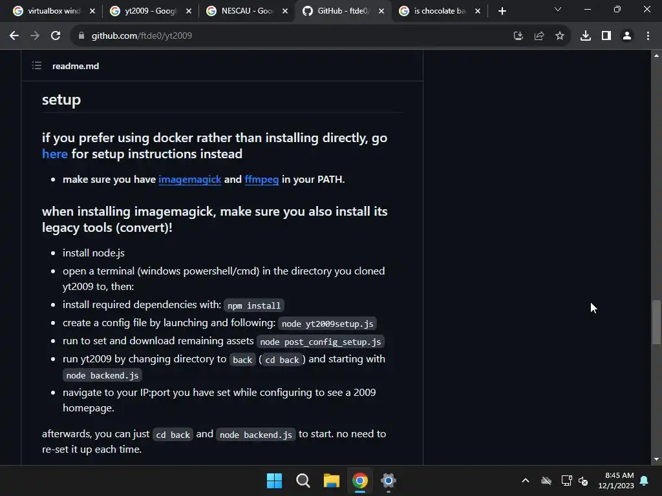Open the imagemagick link

189,180
